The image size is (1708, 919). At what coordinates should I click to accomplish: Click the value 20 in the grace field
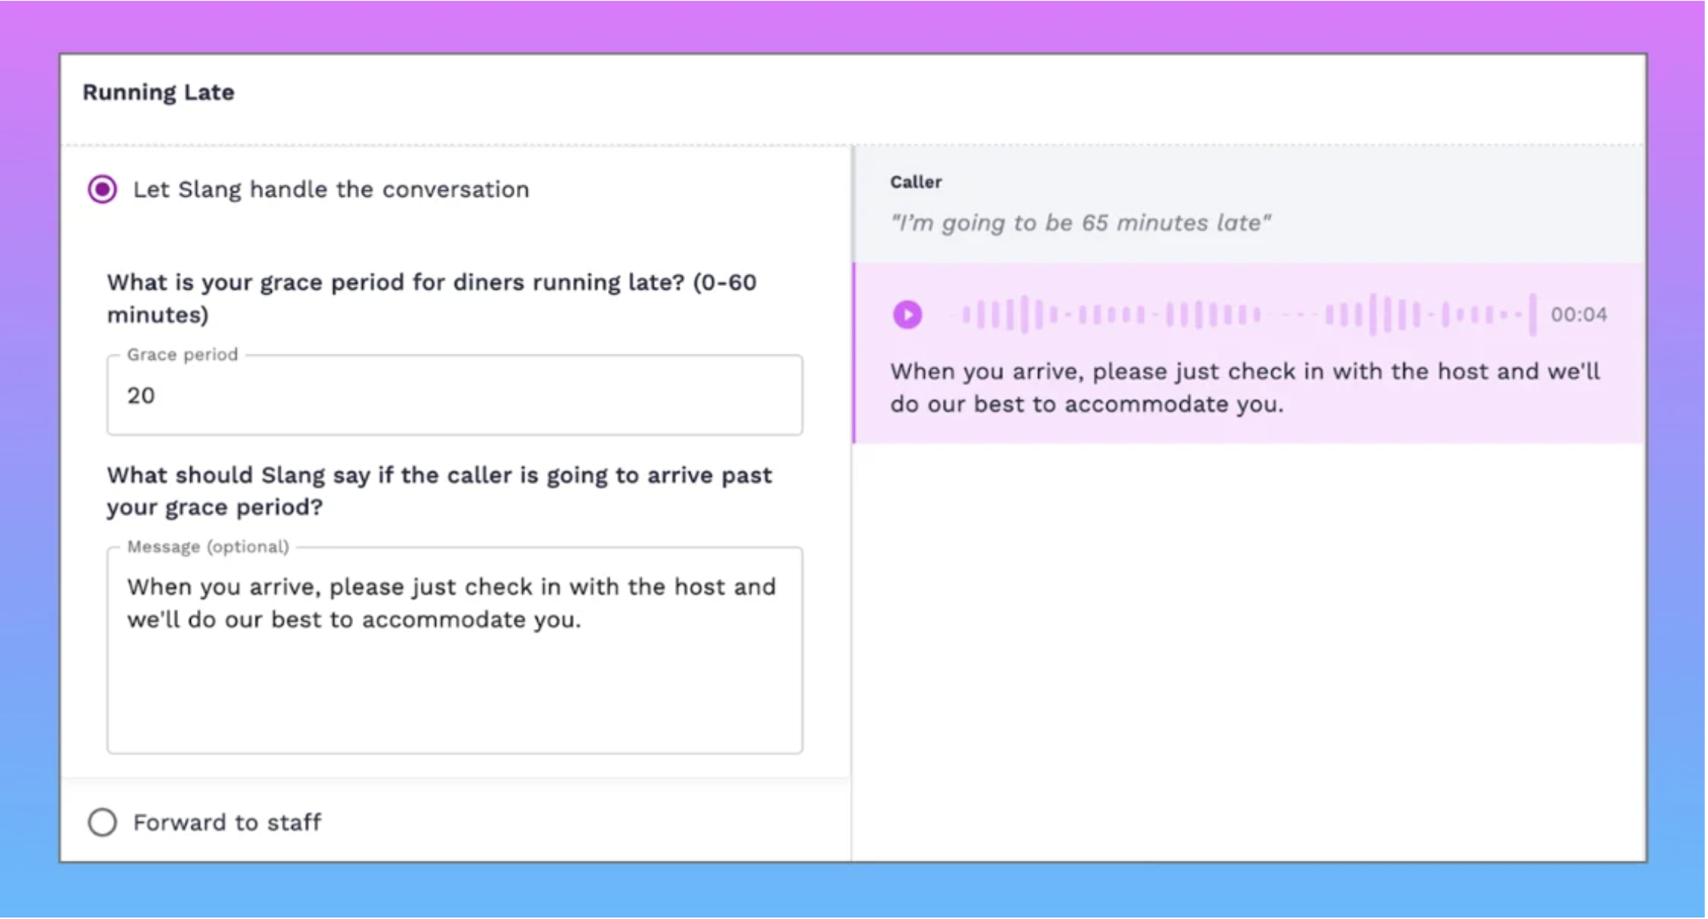click(x=141, y=396)
